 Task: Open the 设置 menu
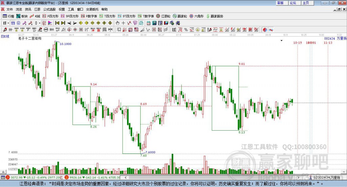[62, 9]
